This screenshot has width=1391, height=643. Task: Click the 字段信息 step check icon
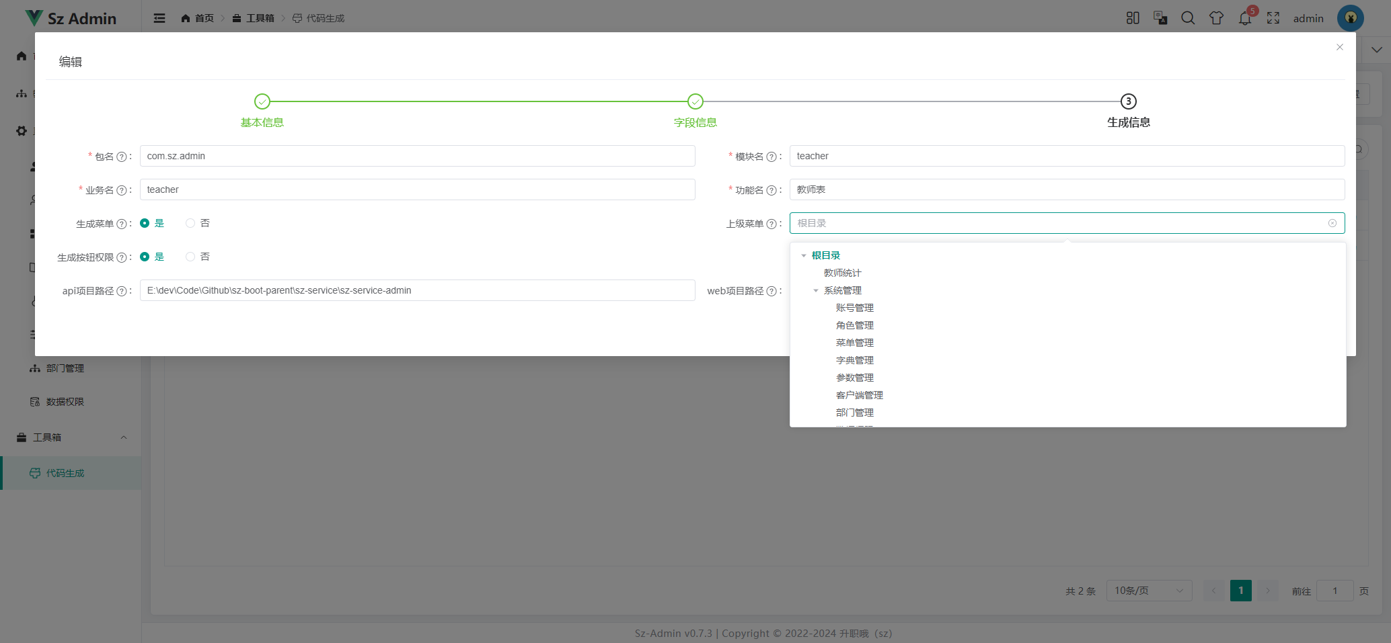coord(695,101)
